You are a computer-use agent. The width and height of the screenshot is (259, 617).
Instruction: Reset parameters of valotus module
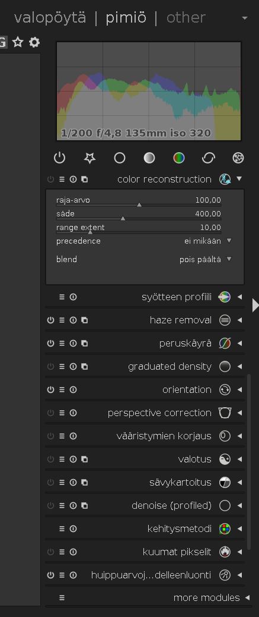click(x=73, y=459)
